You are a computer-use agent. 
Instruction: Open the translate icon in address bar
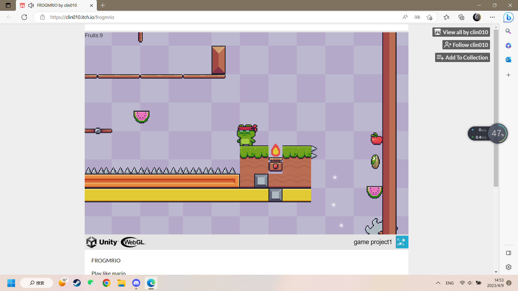tap(417, 17)
